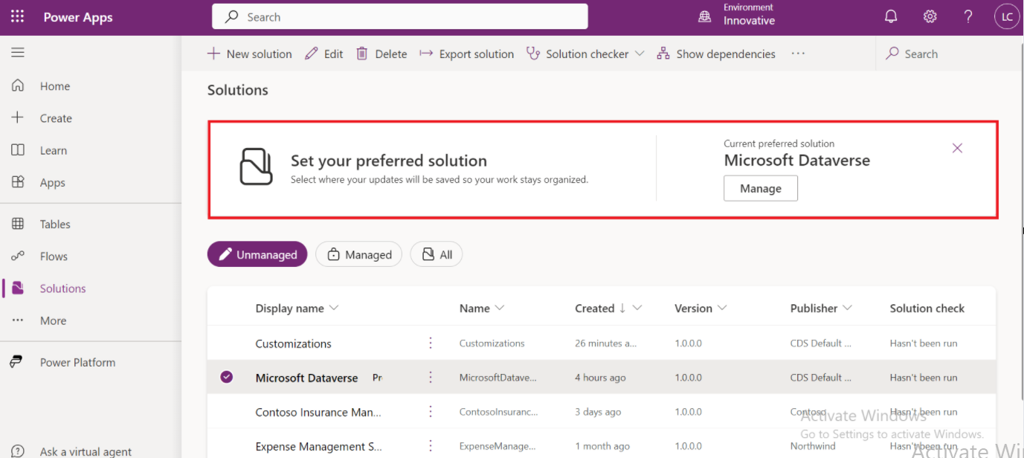The image size is (1024, 458).
Task: Deselect the Microsoft Dataverse row checkmark
Action: [x=227, y=378]
